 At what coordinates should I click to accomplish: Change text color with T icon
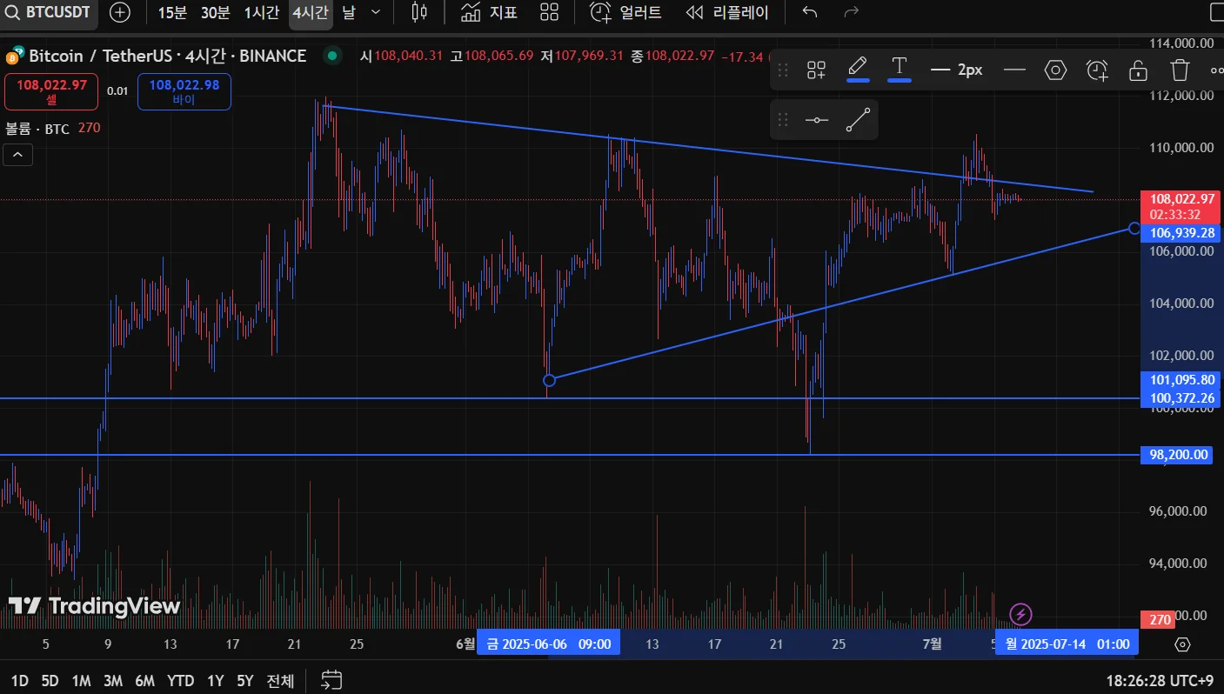[900, 68]
